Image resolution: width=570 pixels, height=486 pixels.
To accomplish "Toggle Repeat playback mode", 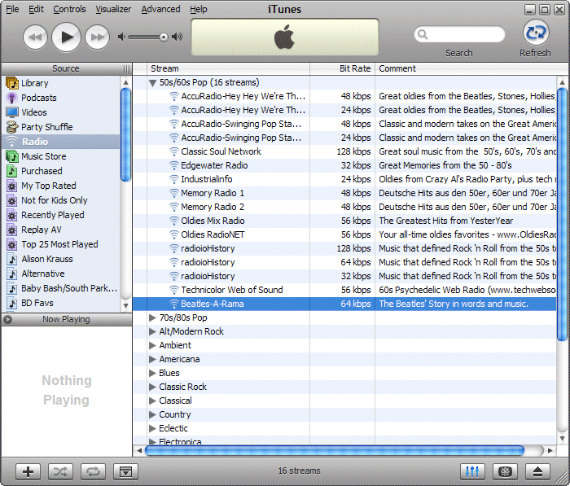I will 93,471.
